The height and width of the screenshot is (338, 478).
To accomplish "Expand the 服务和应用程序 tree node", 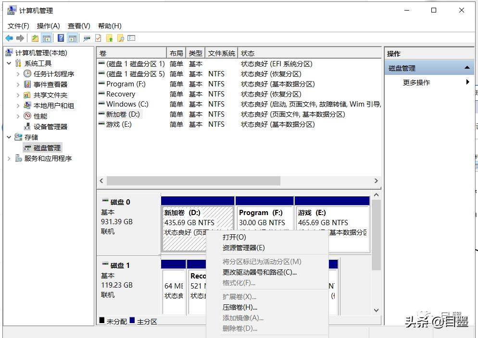I will (x=9, y=158).
